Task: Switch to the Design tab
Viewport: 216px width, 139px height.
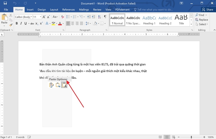Action: [42, 10]
